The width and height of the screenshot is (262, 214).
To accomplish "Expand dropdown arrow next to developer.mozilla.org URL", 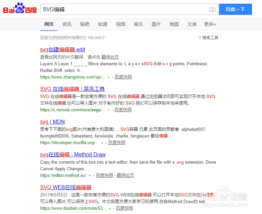I will (102, 143).
